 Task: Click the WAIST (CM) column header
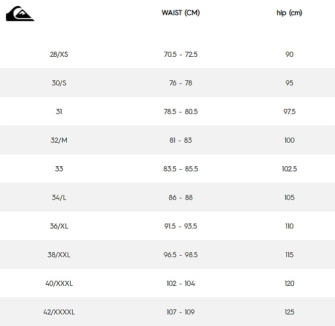181,13
